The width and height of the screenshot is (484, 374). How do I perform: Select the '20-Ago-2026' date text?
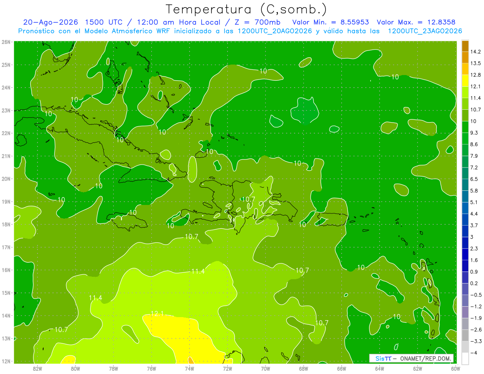(x=50, y=22)
